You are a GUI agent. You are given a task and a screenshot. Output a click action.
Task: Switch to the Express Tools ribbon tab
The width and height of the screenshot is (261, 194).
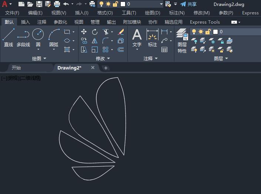point(205,22)
